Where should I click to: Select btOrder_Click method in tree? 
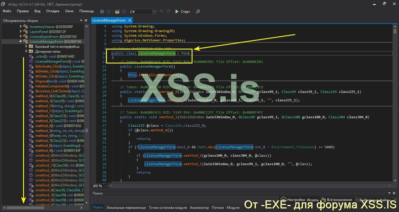pos(60,76)
